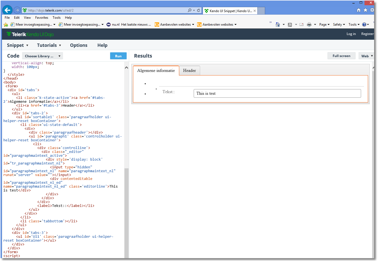Image resolution: width=378 pixels, height=262 pixels.
Task: Click the add to favorites bar star icon
Action: (6, 25)
